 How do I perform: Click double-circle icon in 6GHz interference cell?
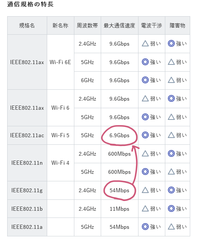point(145,80)
